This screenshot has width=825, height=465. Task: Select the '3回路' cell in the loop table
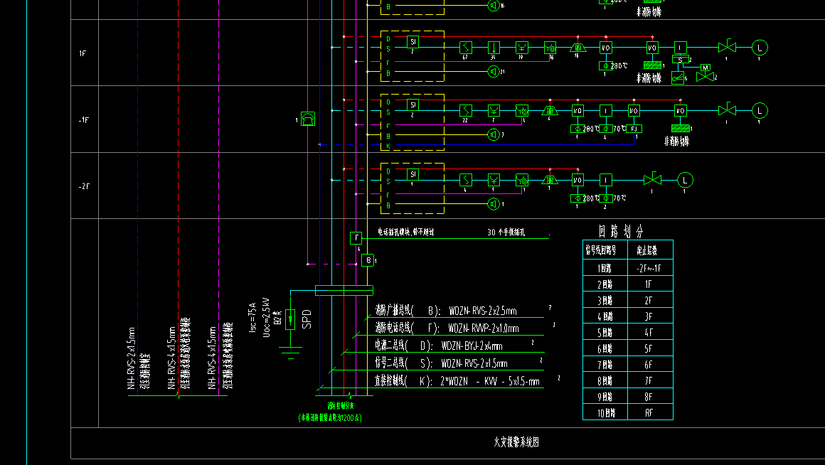click(x=606, y=300)
